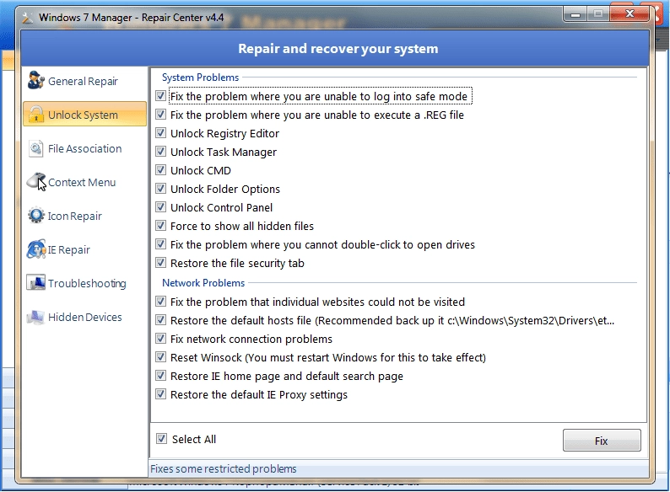The image size is (670, 492).
Task: Click the Hidden Devices icon
Action: tap(35, 317)
